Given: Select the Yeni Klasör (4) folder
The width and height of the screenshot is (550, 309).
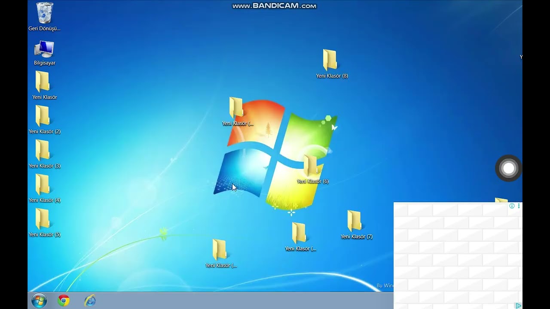Looking at the screenshot, I should [x=44, y=188].
